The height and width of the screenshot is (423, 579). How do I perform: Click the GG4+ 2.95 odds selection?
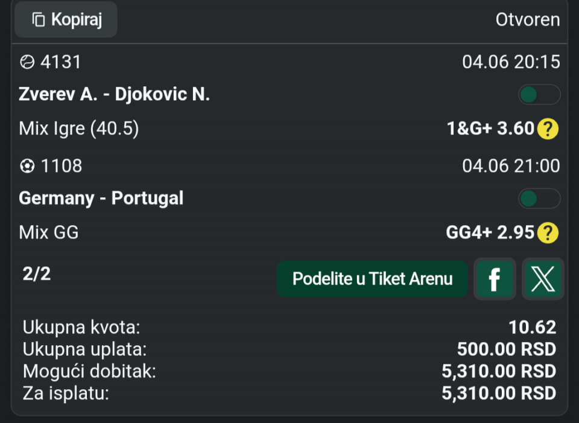[x=490, y=233]
